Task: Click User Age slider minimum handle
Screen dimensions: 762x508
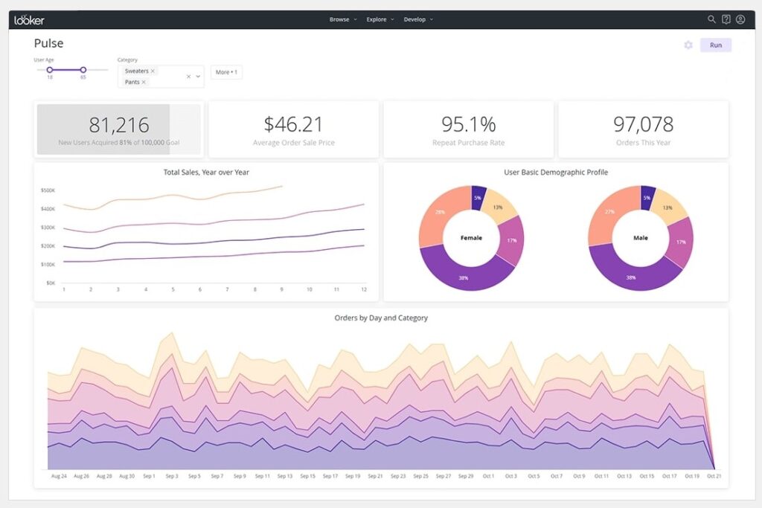Action: (x=50, y=70)
